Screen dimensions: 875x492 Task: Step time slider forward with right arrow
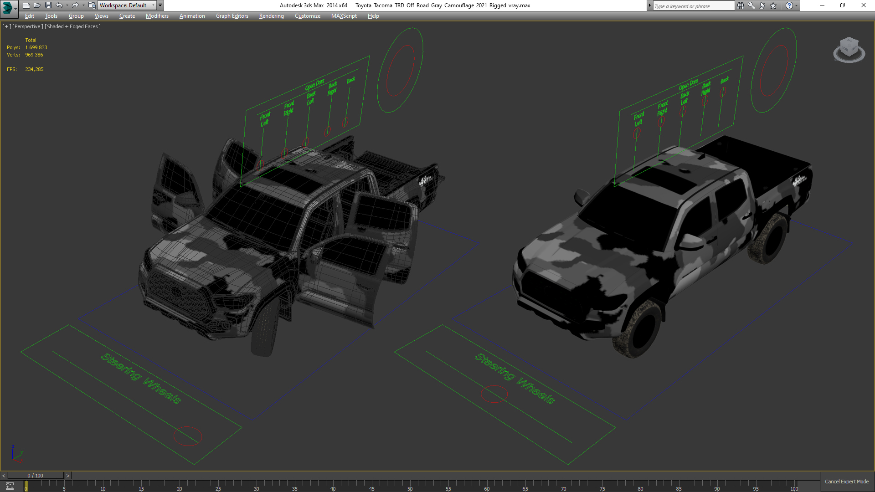click(68, 476)
